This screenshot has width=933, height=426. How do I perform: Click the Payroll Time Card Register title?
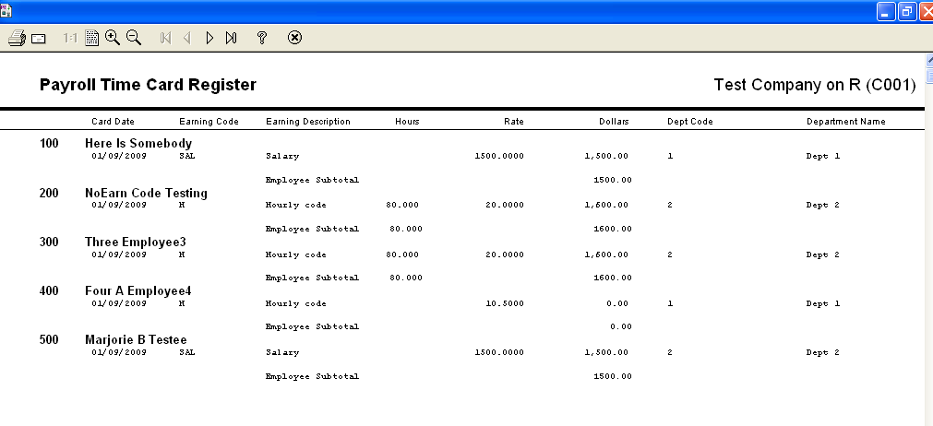[x=148, y=85]
